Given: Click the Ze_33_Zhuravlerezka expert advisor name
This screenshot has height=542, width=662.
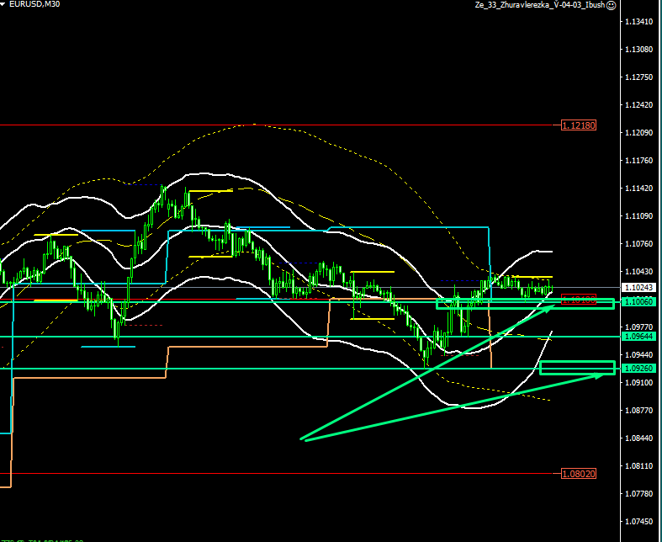Looking at the screenshot, I should [538, 5].
